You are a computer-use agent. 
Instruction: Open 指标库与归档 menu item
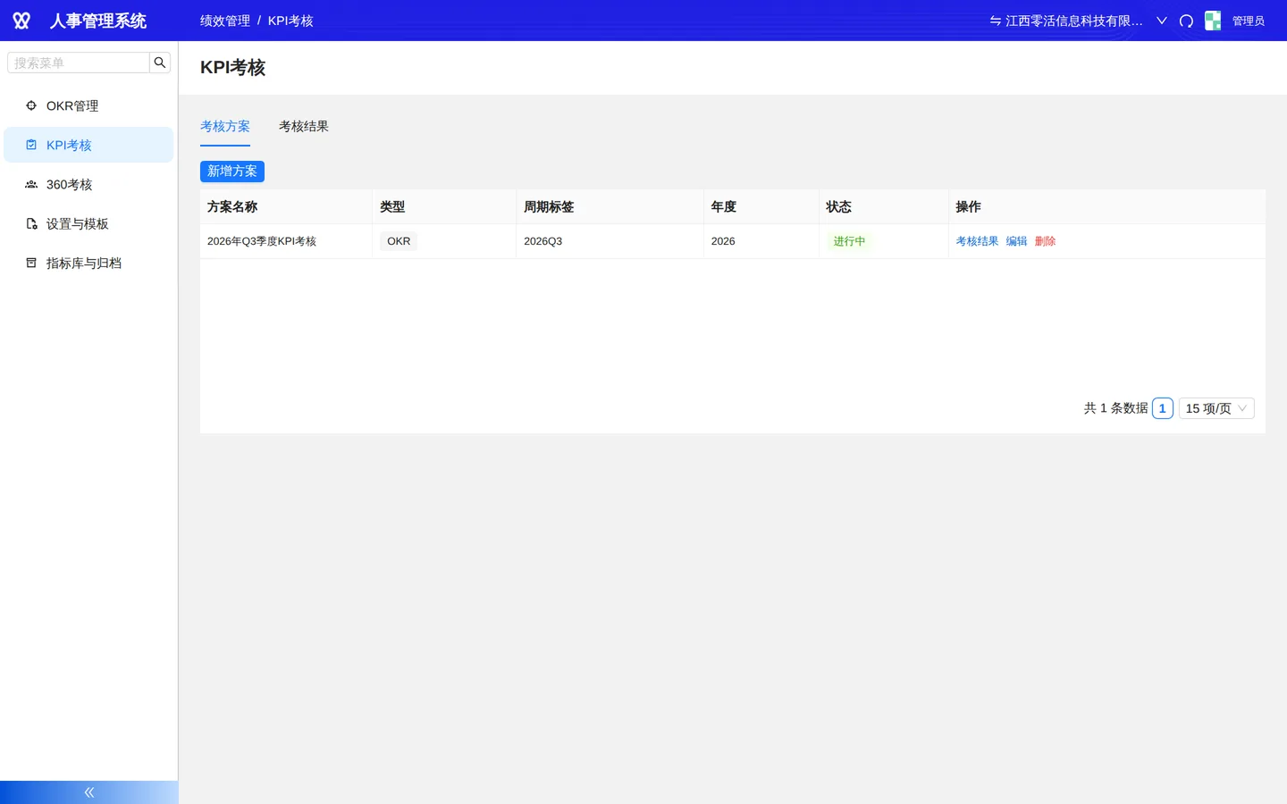click(x=88, y=263)
